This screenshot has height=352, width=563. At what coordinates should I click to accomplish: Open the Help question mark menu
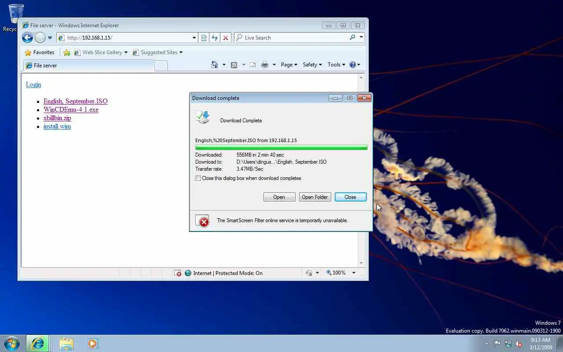point(355,65)
